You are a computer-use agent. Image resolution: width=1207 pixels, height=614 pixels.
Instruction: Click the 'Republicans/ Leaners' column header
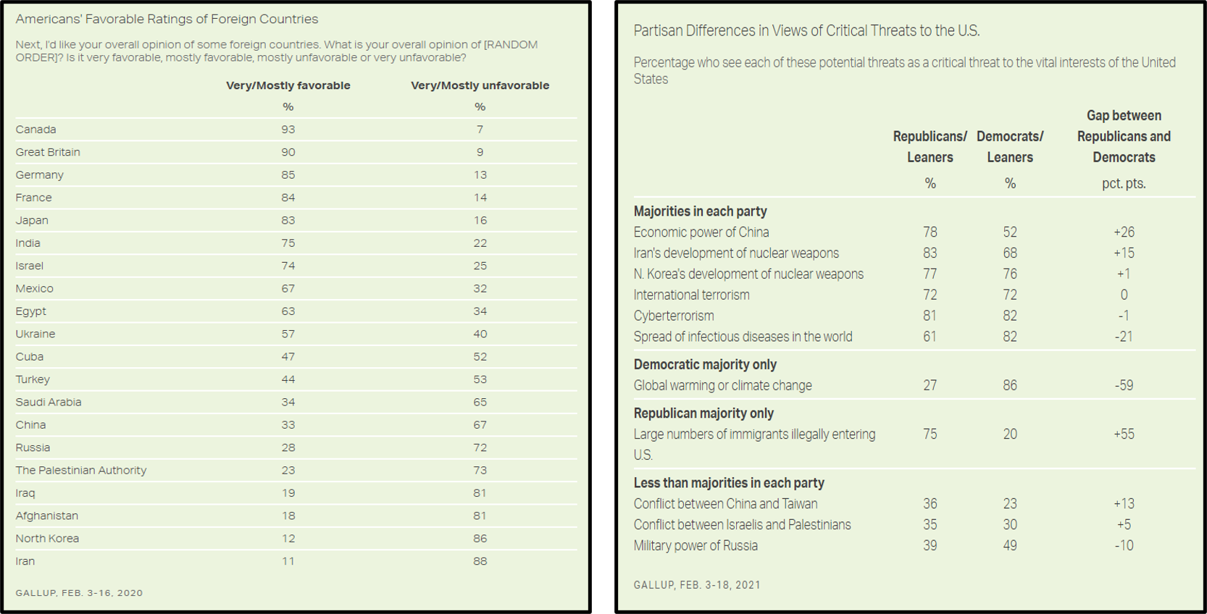pos(930,146)
